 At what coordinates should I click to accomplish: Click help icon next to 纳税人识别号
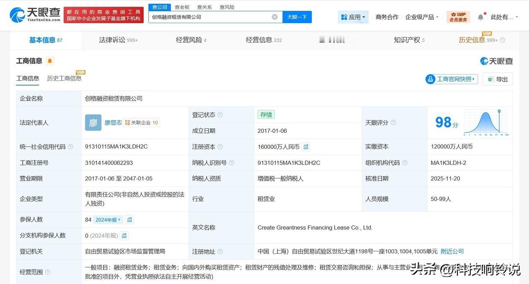pos(231,163)
